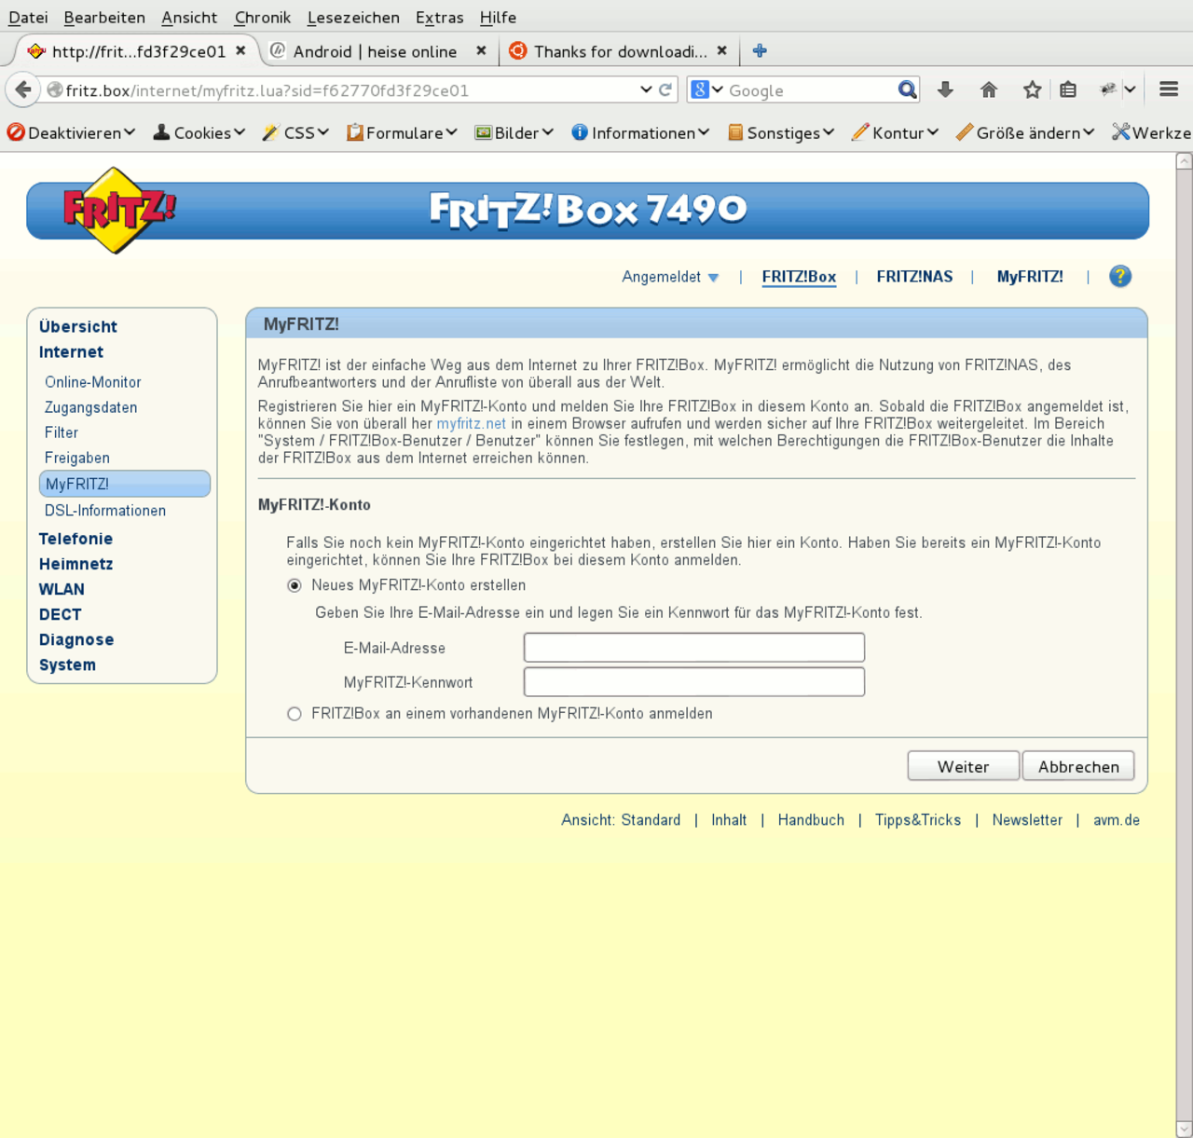Open the hamburger menu icon
1193x1138 pixels.
1169,89
